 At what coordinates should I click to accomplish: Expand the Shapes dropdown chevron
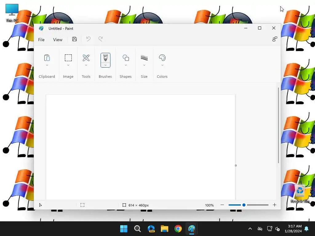tap(126, 65)
